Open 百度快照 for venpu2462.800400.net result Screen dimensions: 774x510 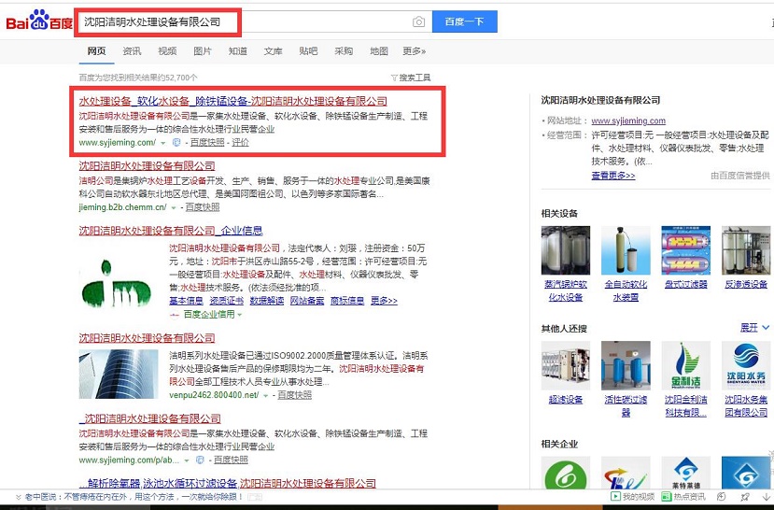(295, 395)
